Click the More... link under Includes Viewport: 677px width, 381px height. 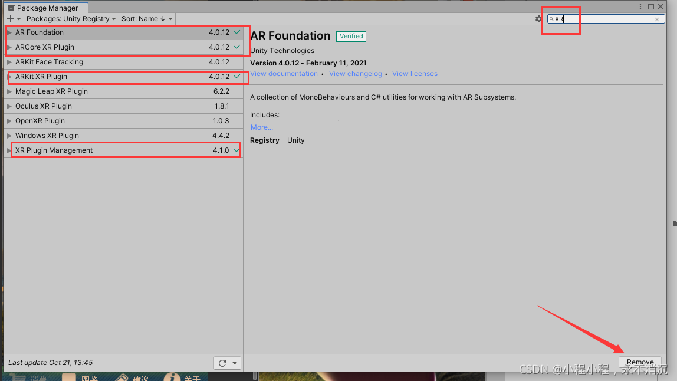click(x=262, y=127)
